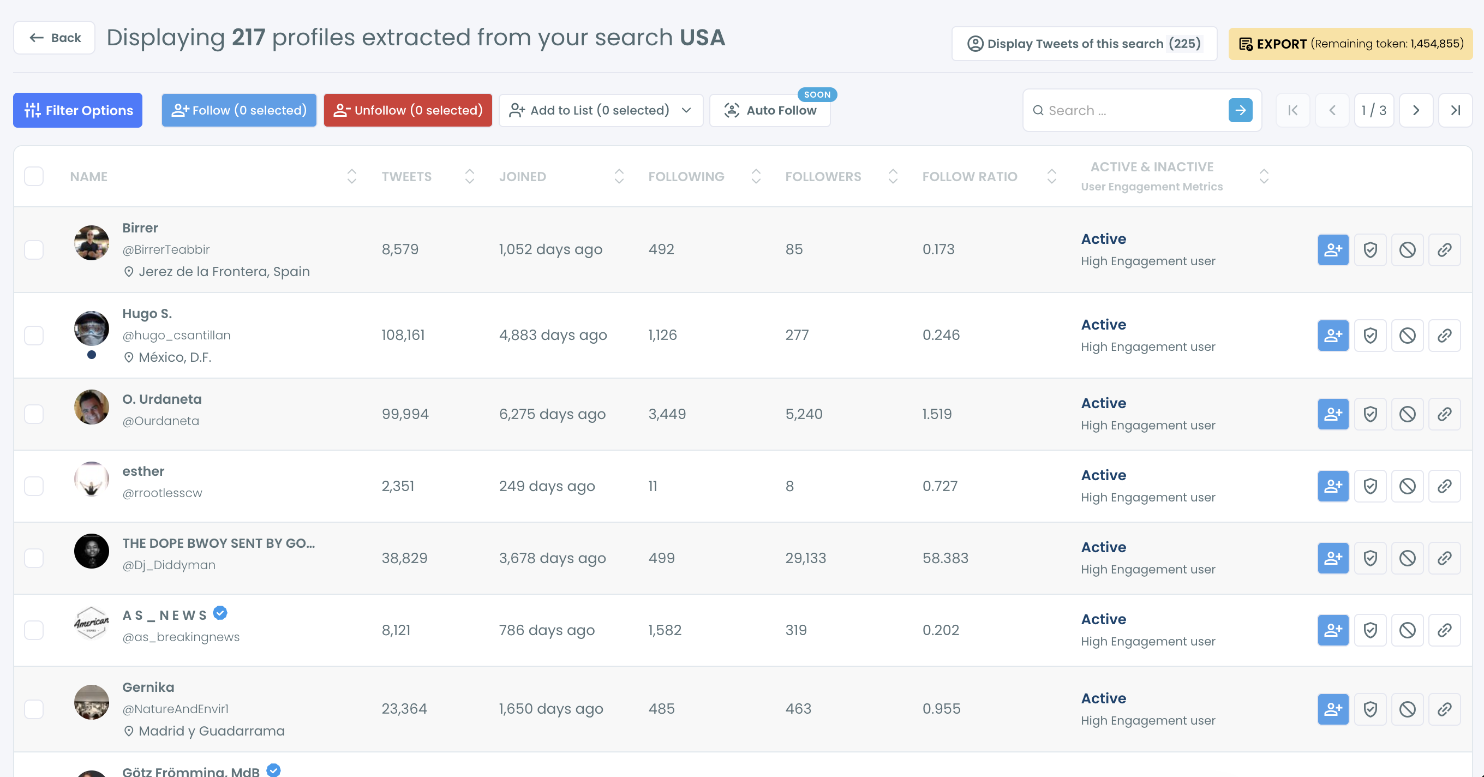Sort by FOLLOW RATIO column arrows

(x=1051, y=176)
